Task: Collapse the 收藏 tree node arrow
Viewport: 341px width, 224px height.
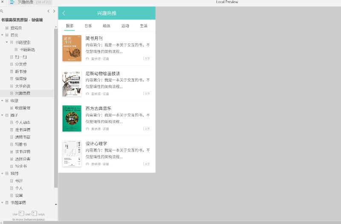Action: (2, 101)
